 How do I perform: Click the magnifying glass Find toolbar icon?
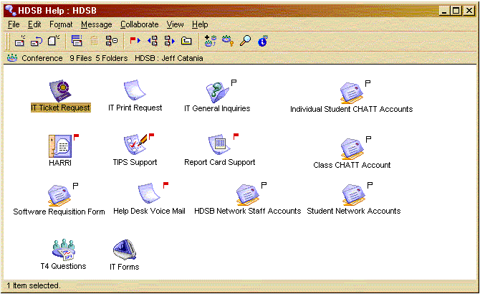tap(245, 41)
